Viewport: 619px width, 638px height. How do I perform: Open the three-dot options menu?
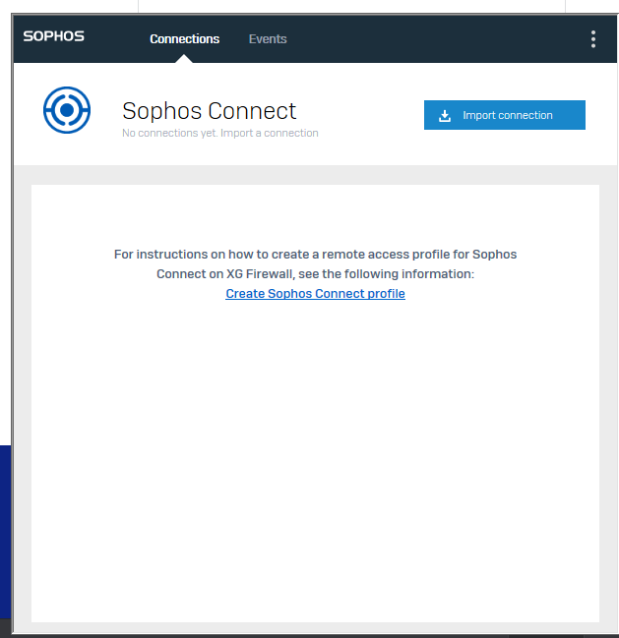click(592, 39)
